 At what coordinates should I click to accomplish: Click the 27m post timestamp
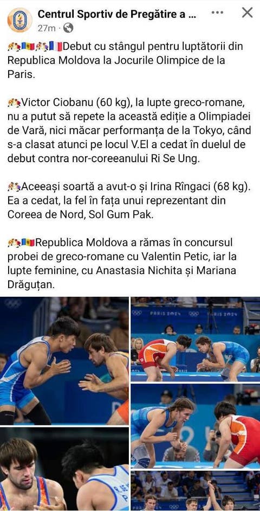click(x=47, y=28)
